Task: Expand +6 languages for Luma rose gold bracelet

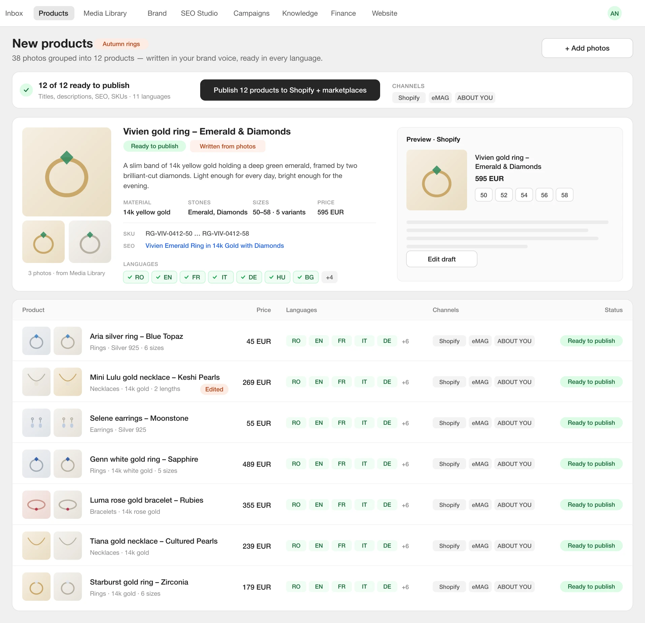Action: pos(405,505)
